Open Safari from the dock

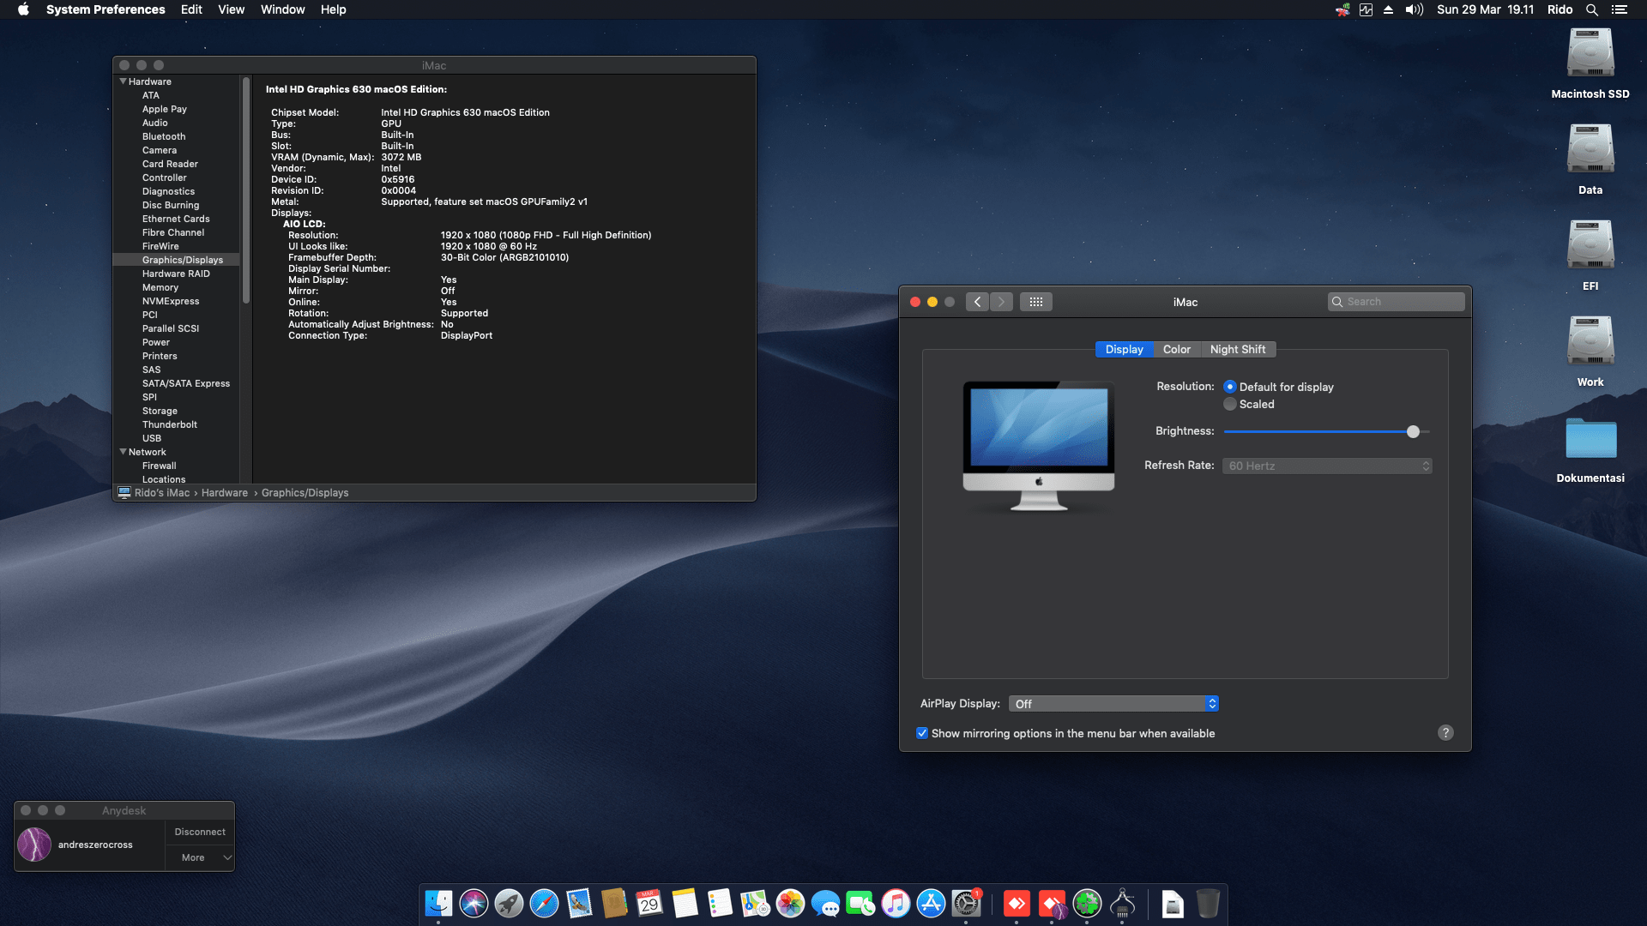click(x=544, y=903)
